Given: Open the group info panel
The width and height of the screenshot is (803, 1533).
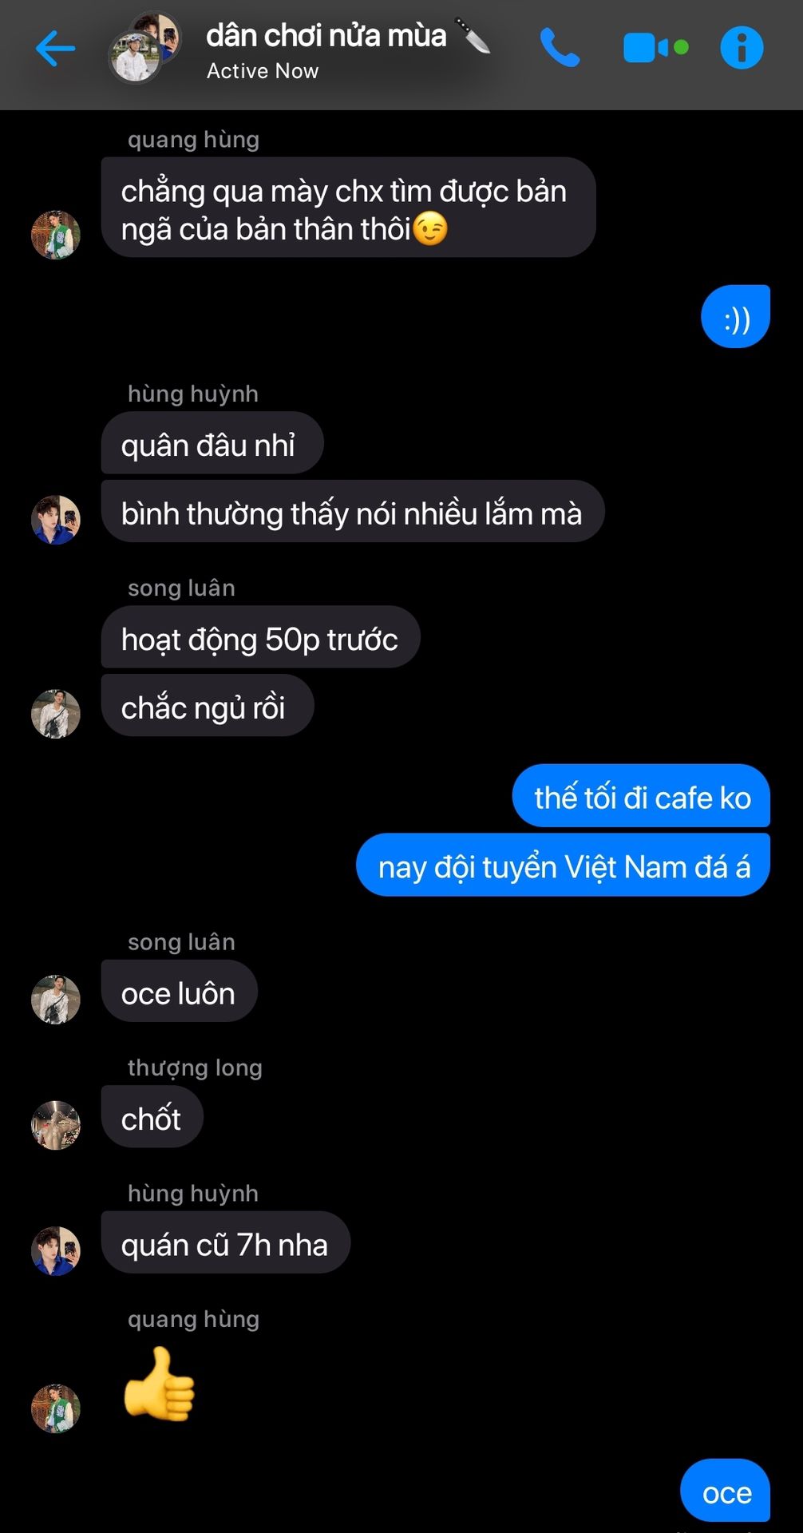Looking at the screenshot, I should coord(742,48).
